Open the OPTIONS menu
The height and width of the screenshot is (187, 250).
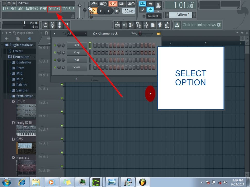pos(54,9)
